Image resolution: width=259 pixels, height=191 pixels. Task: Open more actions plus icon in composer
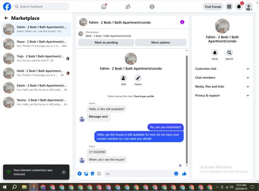[80, 174]
